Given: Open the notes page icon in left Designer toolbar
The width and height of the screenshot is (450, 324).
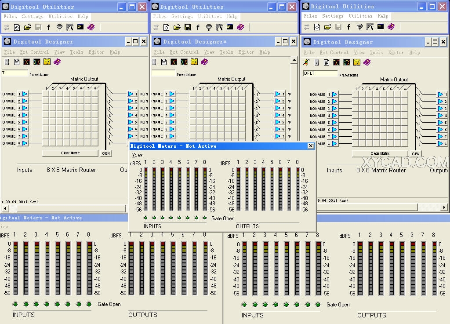Looking at the screenshot, I should pyautogui.click(x=17, y=62).
